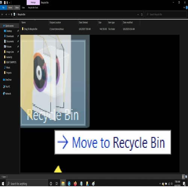Switch to the Share ribbon tab
The image size is (188, 188).
coord(17,8)
